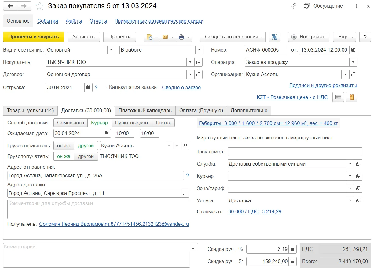Open Подписи и другие реквизиты link
The width and height of the screenshot is (374, 271).
[x=323, y=86]
